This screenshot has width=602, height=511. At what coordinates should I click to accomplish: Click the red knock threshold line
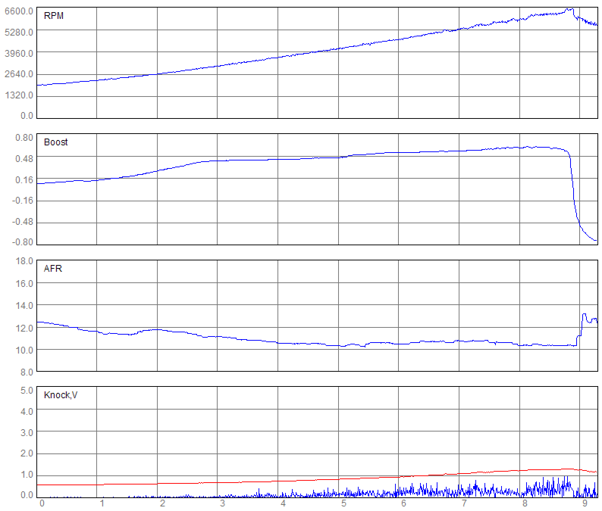317,479
